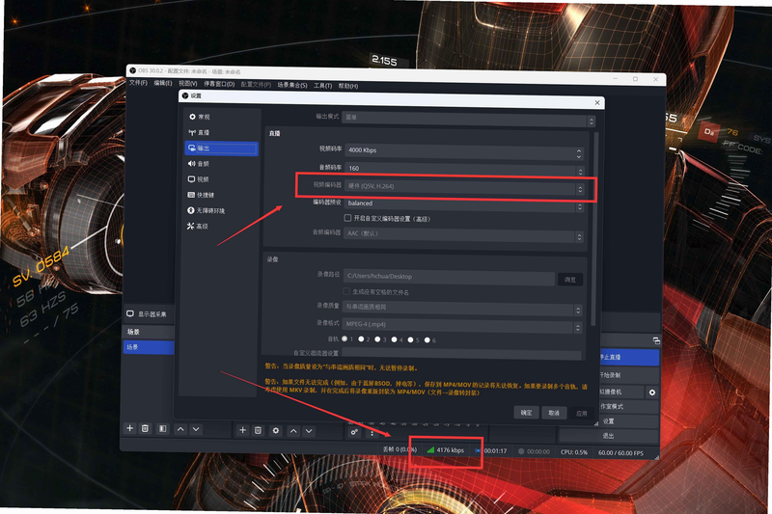
Task: Move the selected source down
Action: [x=309, y=431]
